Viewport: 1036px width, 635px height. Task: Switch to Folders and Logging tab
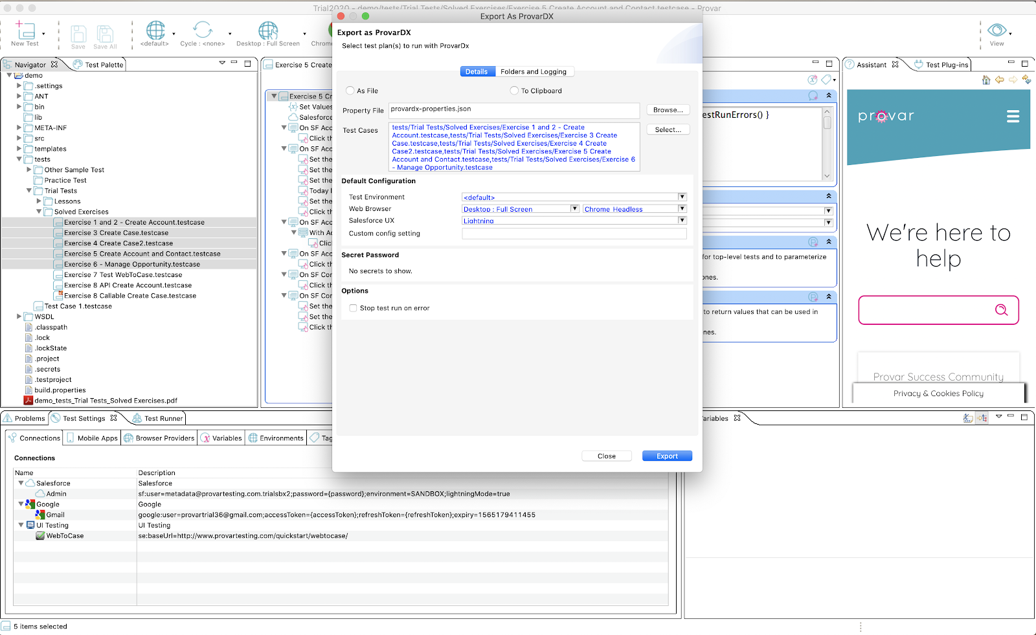pos(533,72)
